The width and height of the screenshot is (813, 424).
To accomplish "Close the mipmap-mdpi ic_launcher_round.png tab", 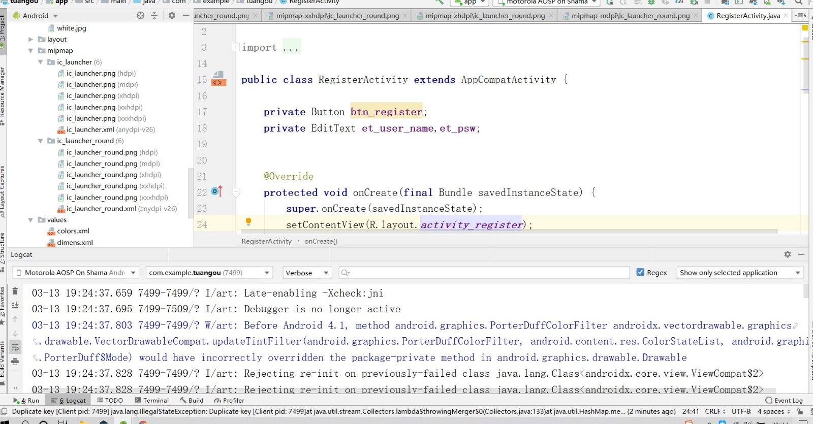I will [696, 16].
